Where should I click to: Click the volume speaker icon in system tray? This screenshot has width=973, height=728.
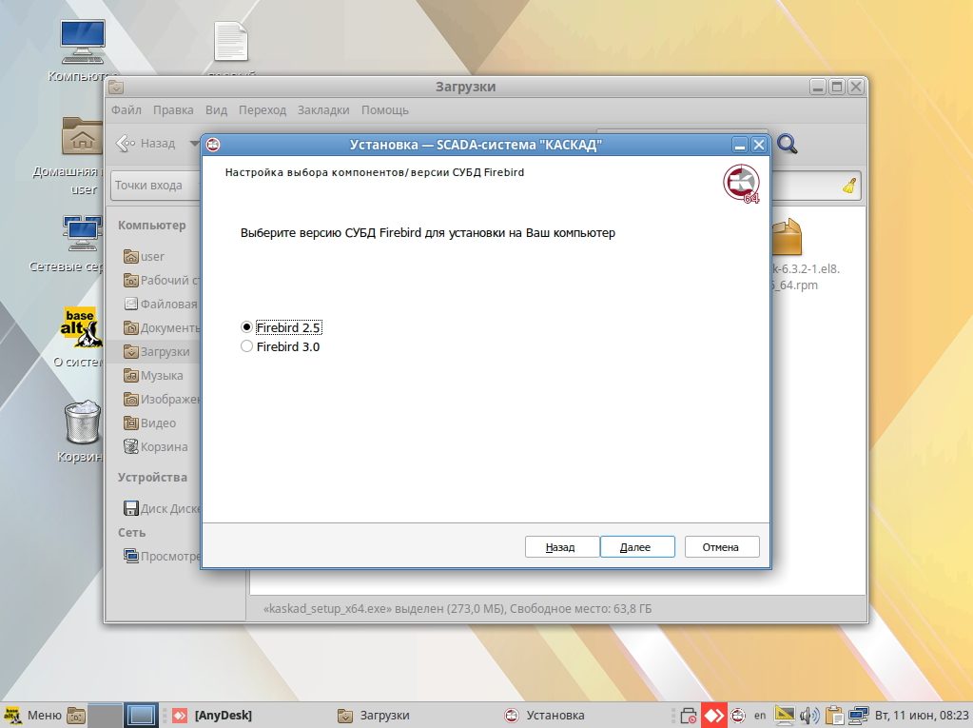(x=809, y=715)
